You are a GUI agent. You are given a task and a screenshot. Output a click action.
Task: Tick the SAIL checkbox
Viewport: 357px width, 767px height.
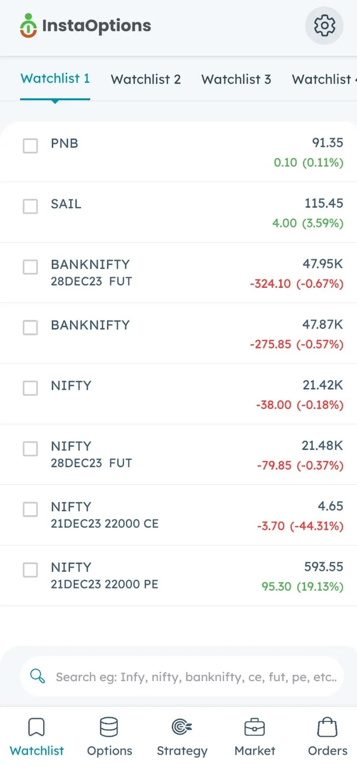[31, 206]
